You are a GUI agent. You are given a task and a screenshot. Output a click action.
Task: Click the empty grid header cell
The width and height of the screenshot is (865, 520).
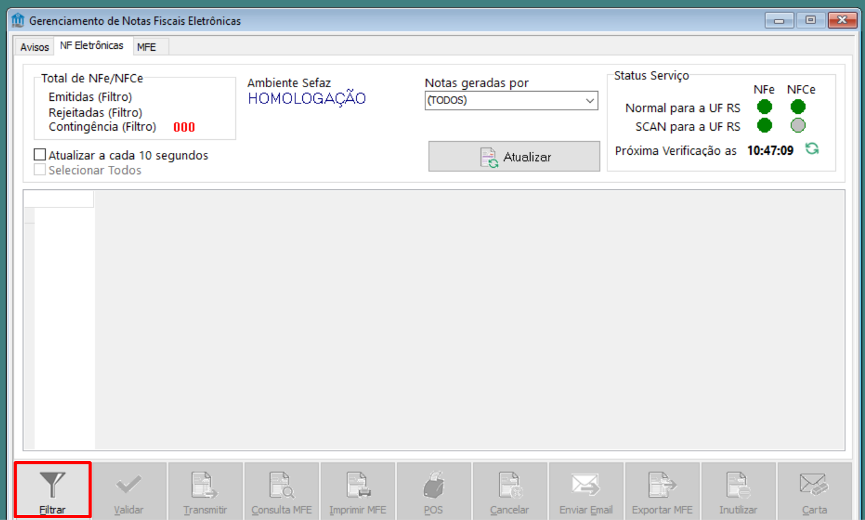coord(58,199)
